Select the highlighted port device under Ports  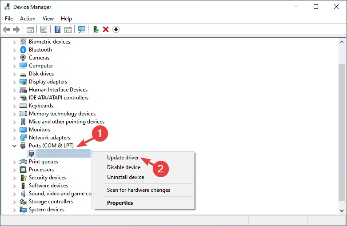[x=59, y=154]
